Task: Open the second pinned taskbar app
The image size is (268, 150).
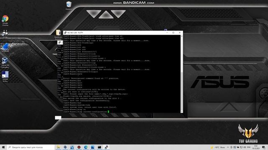Action: click(x=65, y=147)
